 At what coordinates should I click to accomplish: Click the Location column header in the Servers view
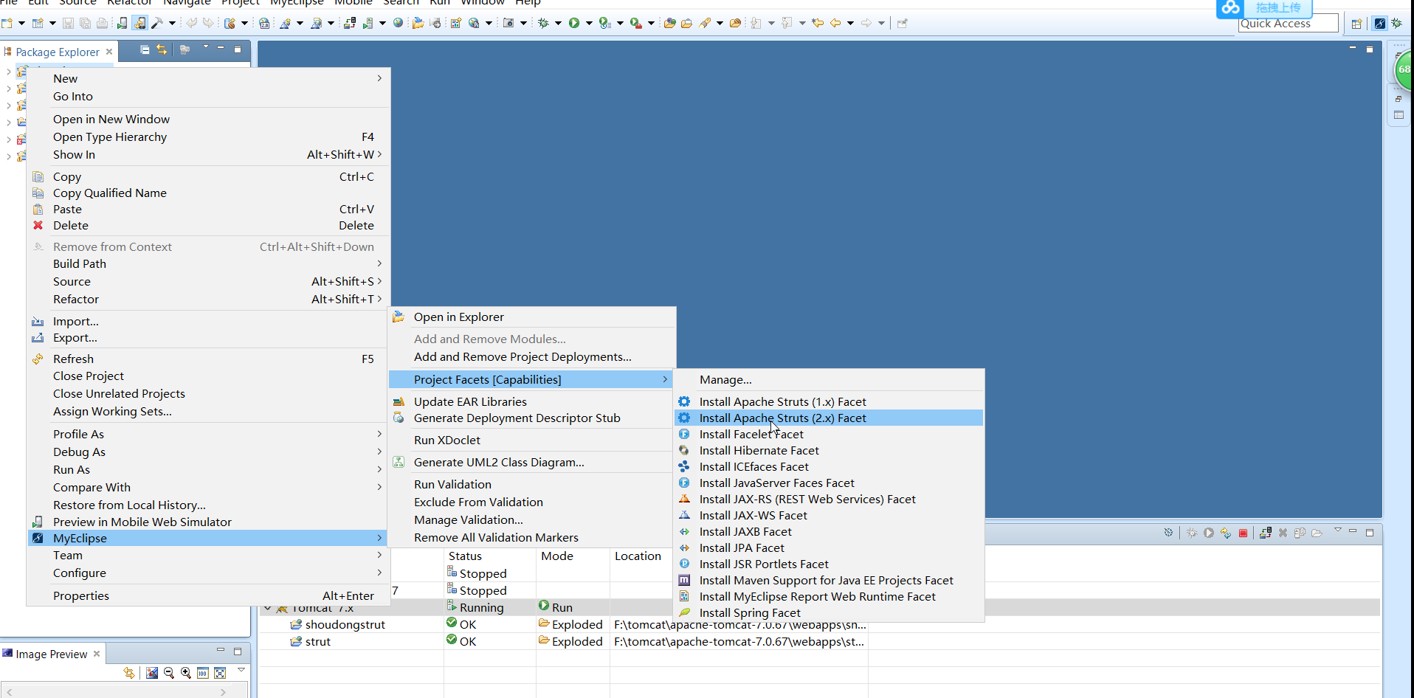coord(638,556)
